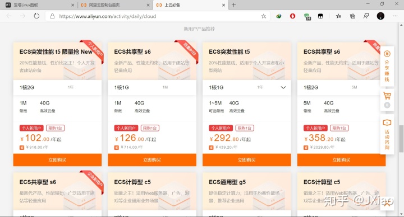
Task: Click the 5M 带宽 value
Action: coord(307,103)
